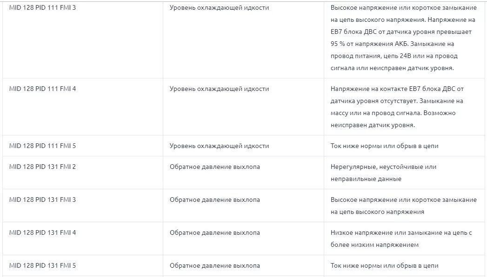Select the MID 128 PID 111 FMI 5 code
Screen dimensions: 487x277
click(42, 146)
